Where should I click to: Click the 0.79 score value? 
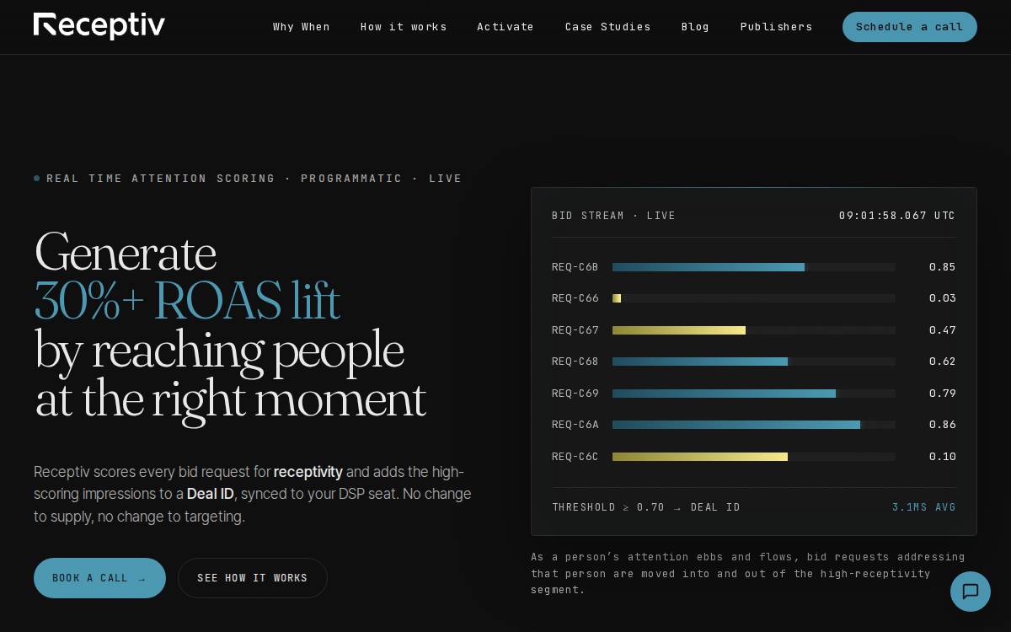943,394
